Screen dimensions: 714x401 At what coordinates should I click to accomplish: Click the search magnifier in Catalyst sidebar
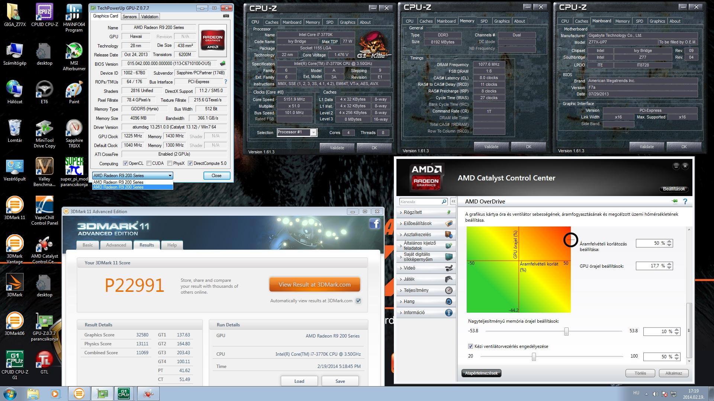pos(444,202)
